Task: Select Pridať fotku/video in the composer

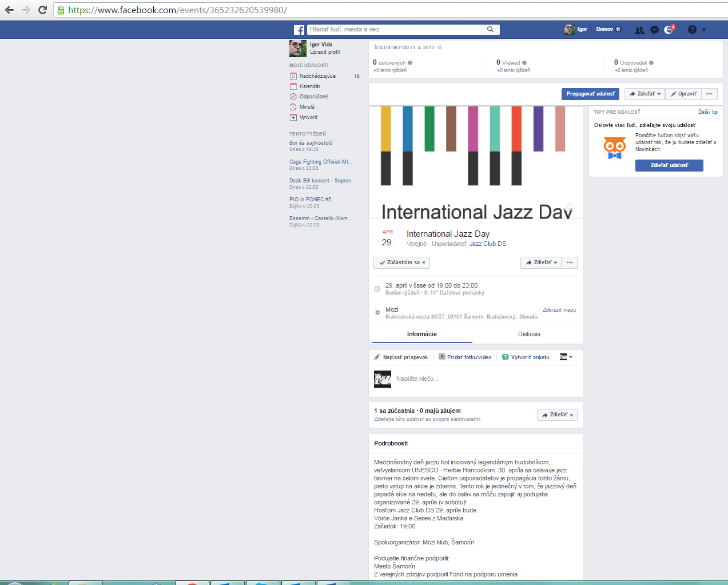Action: click(x=465, y=357)
